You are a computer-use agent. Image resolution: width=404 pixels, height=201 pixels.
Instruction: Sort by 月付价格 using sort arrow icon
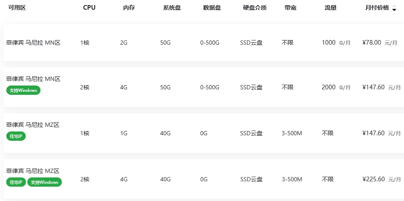(x=394, y=8)
